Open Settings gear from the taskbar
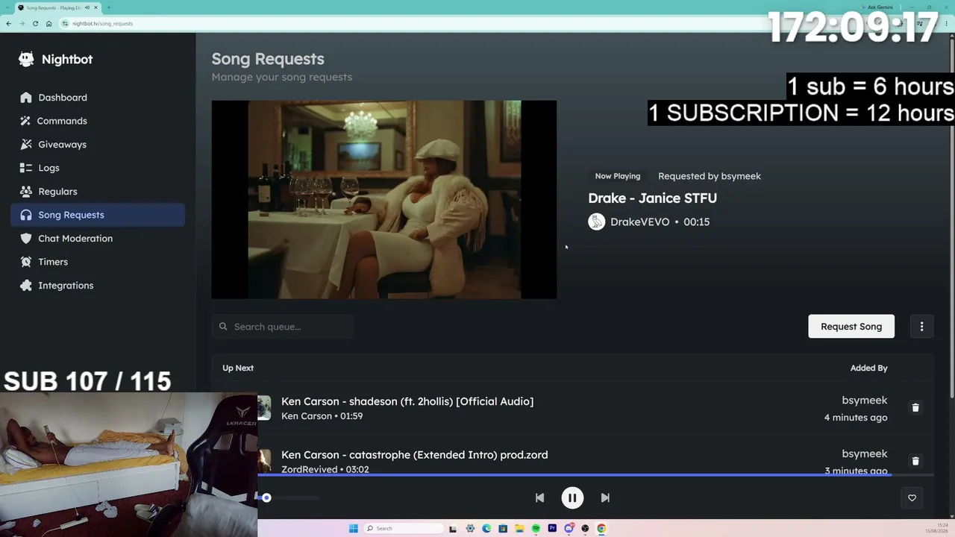The width and height of the screenshot is (955, 537). pyautogui.click(x=470, y=529)
